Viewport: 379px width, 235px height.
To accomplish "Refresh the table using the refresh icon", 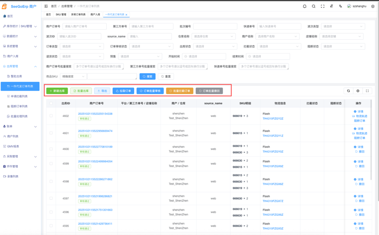I will [348, 91].
